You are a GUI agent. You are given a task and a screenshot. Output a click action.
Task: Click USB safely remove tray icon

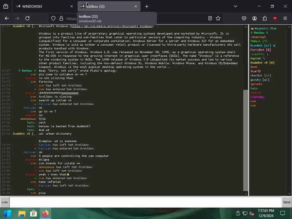[238, 213]
